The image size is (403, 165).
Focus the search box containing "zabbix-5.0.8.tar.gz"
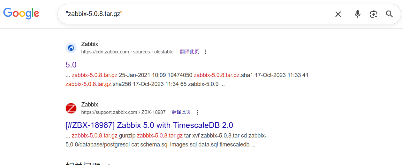tap(192, 14)
